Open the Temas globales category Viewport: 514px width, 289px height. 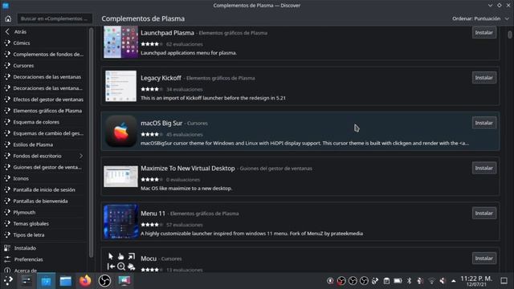tap(44, 224)
